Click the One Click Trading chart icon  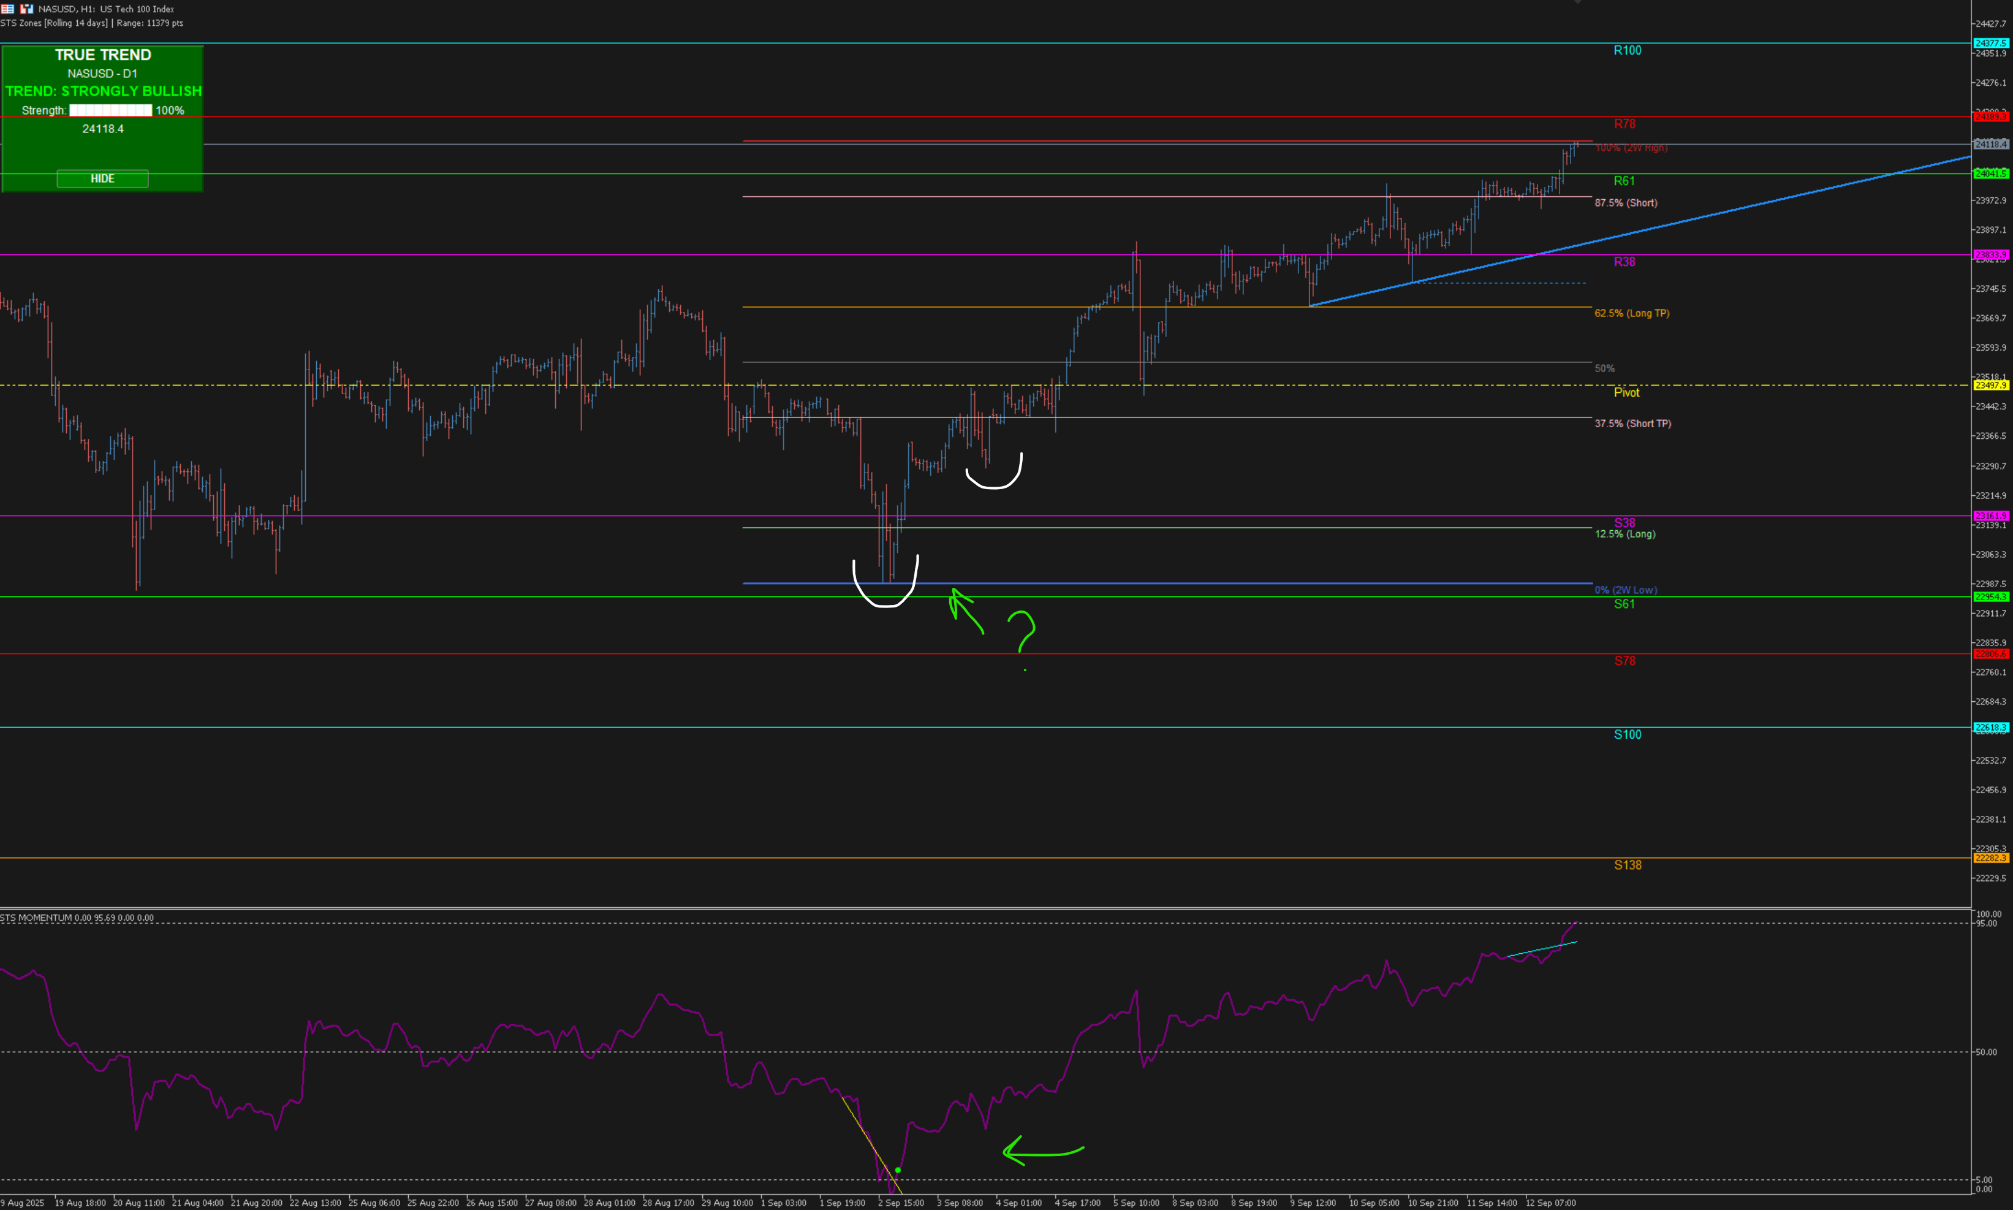coord(26,9)
